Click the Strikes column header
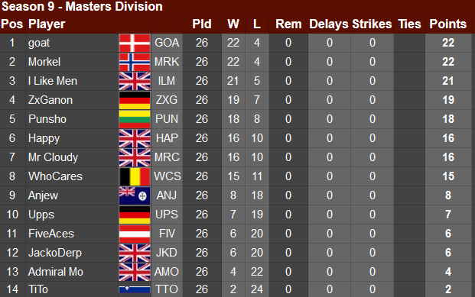 [x=372, y=24]
